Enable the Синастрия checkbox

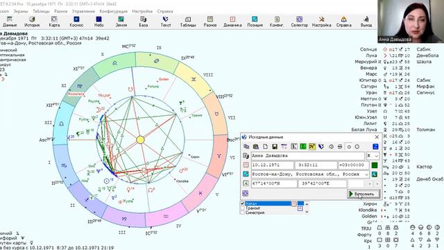[x=242, y=212]
